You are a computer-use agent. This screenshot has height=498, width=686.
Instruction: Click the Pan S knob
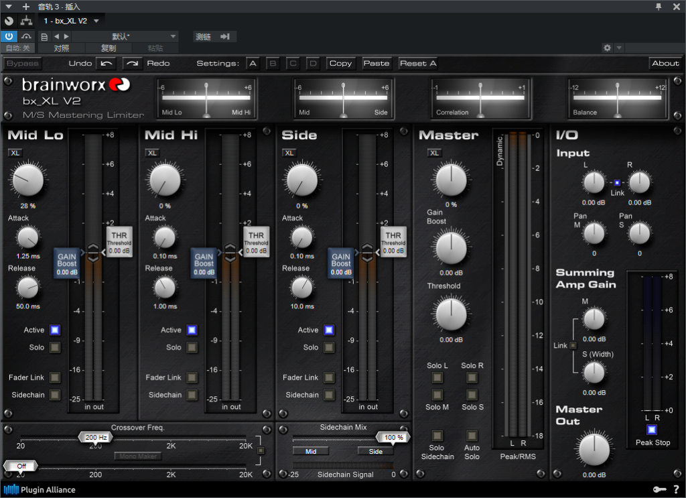point(639,233)
